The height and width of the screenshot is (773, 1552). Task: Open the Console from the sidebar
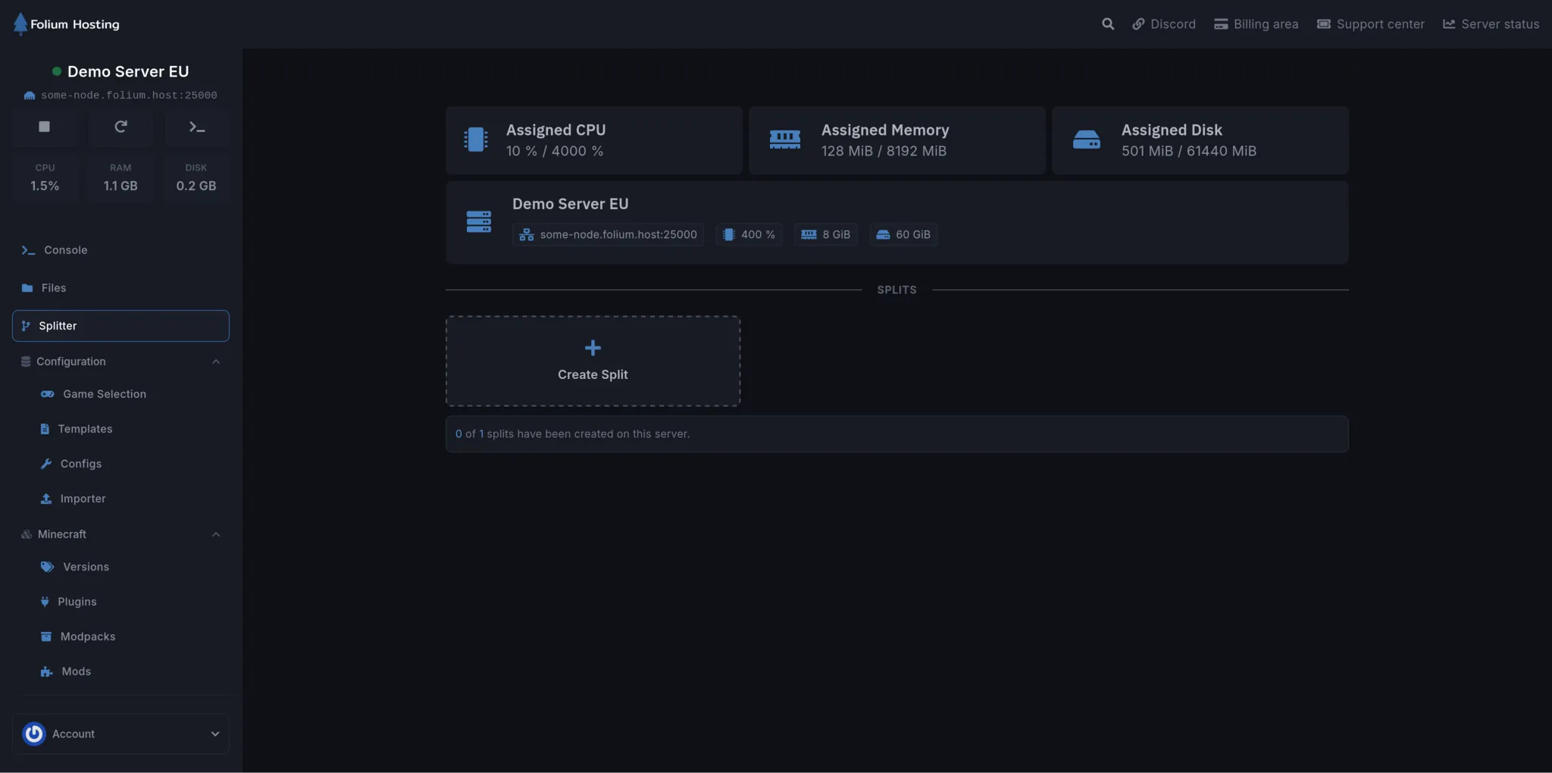click(66, 249)
